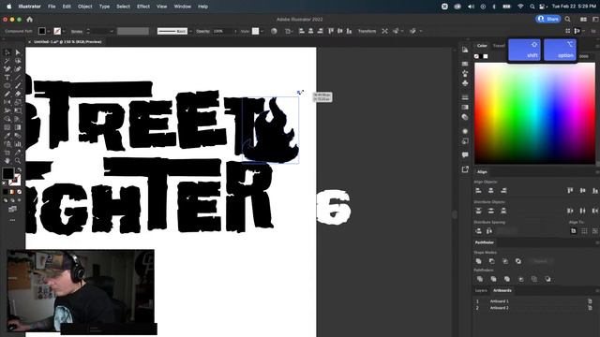This screenshot has height=337, width=600.
Task: Click Home icon in the title bar
Action: [29, 20]
